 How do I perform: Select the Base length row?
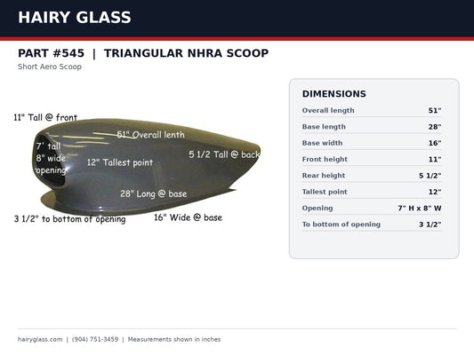tap(372, 127)
